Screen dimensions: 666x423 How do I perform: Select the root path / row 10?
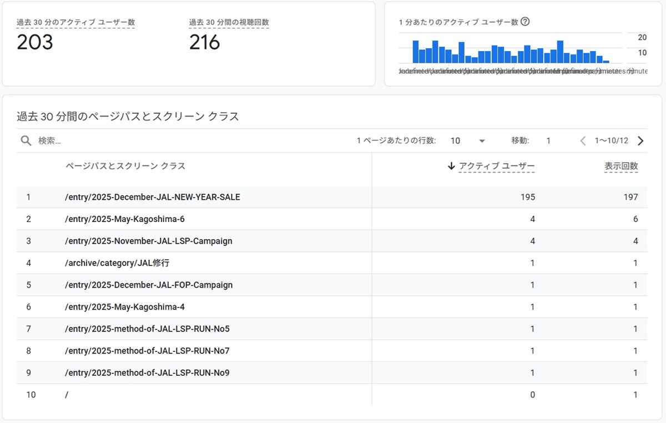(332, 395)
